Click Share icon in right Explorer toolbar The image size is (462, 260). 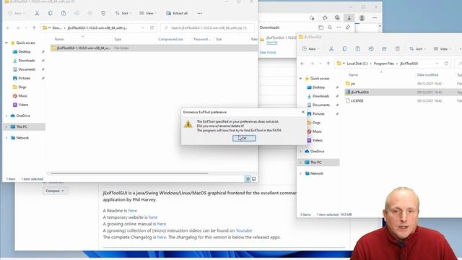click(x=384, y=49)
